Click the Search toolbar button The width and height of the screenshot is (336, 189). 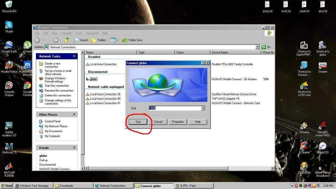tap(80, 40)
